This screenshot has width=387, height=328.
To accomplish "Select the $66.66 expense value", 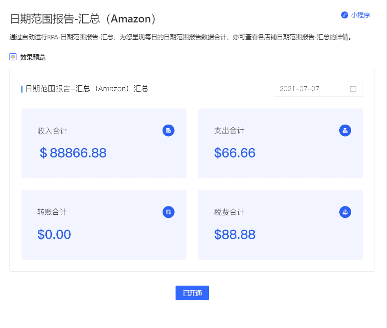I will pos(235,153).
